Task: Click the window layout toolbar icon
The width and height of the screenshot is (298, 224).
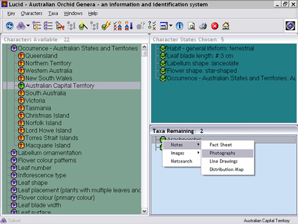Action: pos(164,26)
